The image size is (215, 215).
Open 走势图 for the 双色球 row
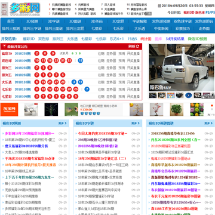pyautogui.click(x=111, y=61)
